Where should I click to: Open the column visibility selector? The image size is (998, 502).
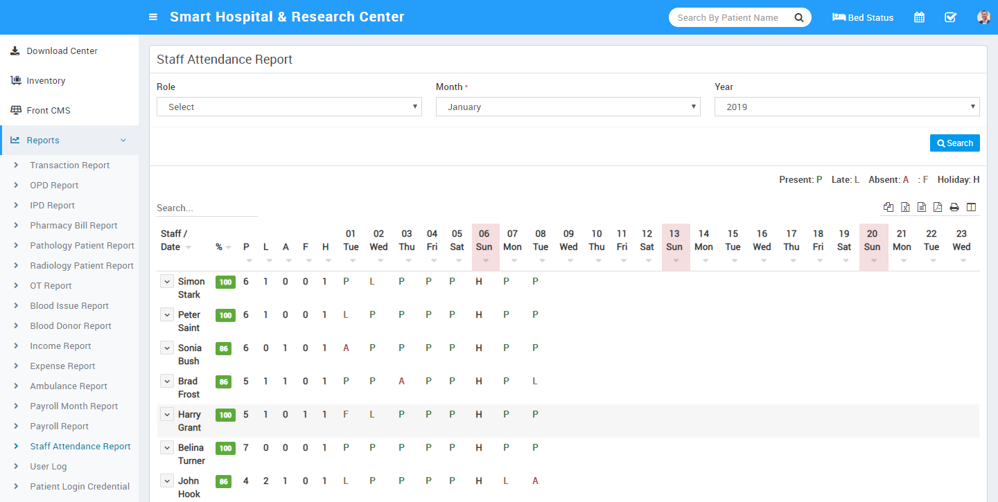click(x=971, y=207)
